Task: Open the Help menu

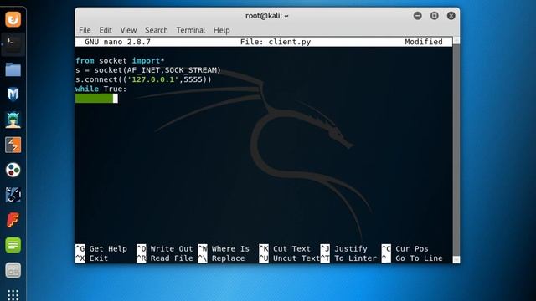Action: tap(221, 30)
